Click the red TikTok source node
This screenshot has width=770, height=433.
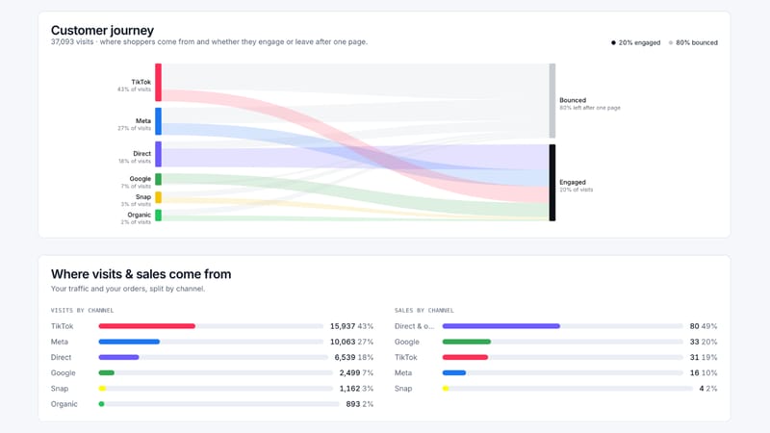point(158,82)
